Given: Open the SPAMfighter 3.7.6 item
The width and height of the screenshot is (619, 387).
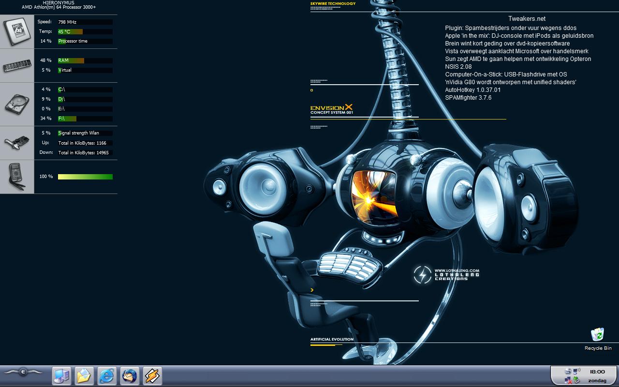Looking at the screenshot, I should tap(468, 98).
